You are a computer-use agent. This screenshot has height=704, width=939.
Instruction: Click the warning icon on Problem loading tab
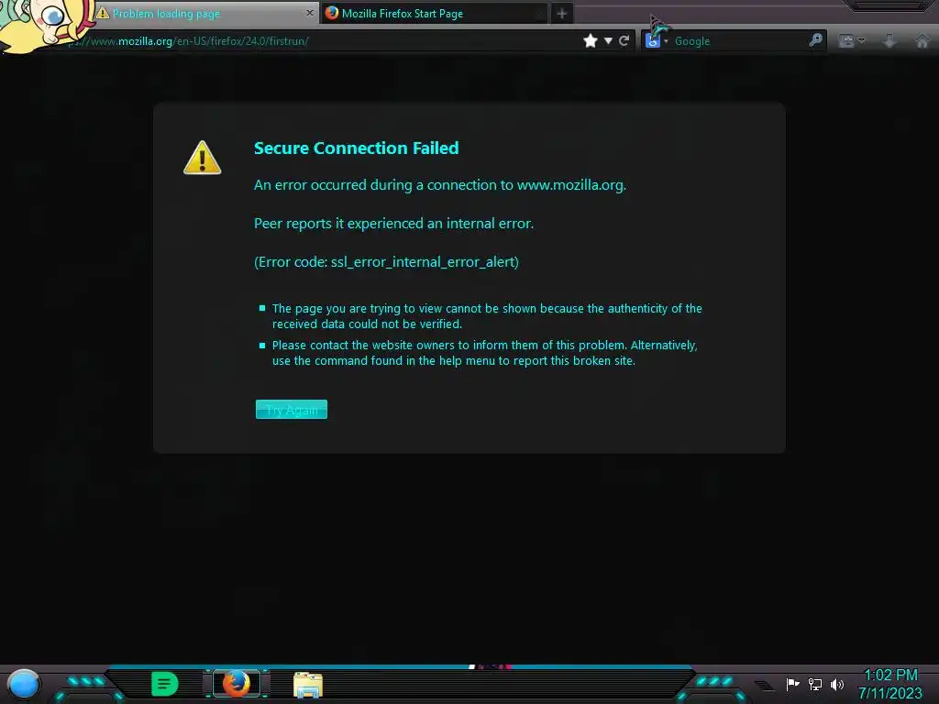pyautogui.click(x=103, y=13)
